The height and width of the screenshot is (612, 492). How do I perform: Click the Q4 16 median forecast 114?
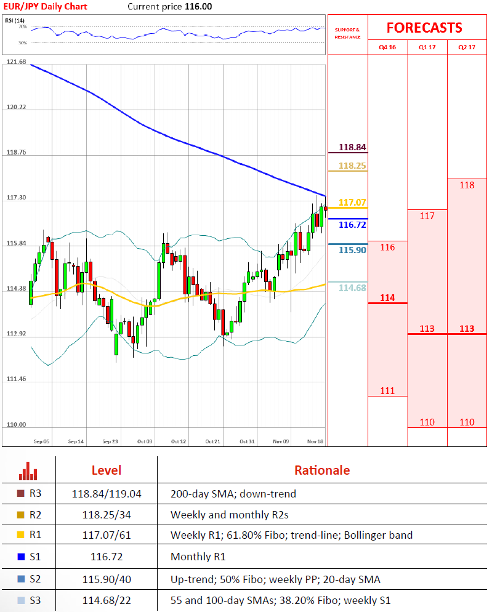[x=387, y=298]
